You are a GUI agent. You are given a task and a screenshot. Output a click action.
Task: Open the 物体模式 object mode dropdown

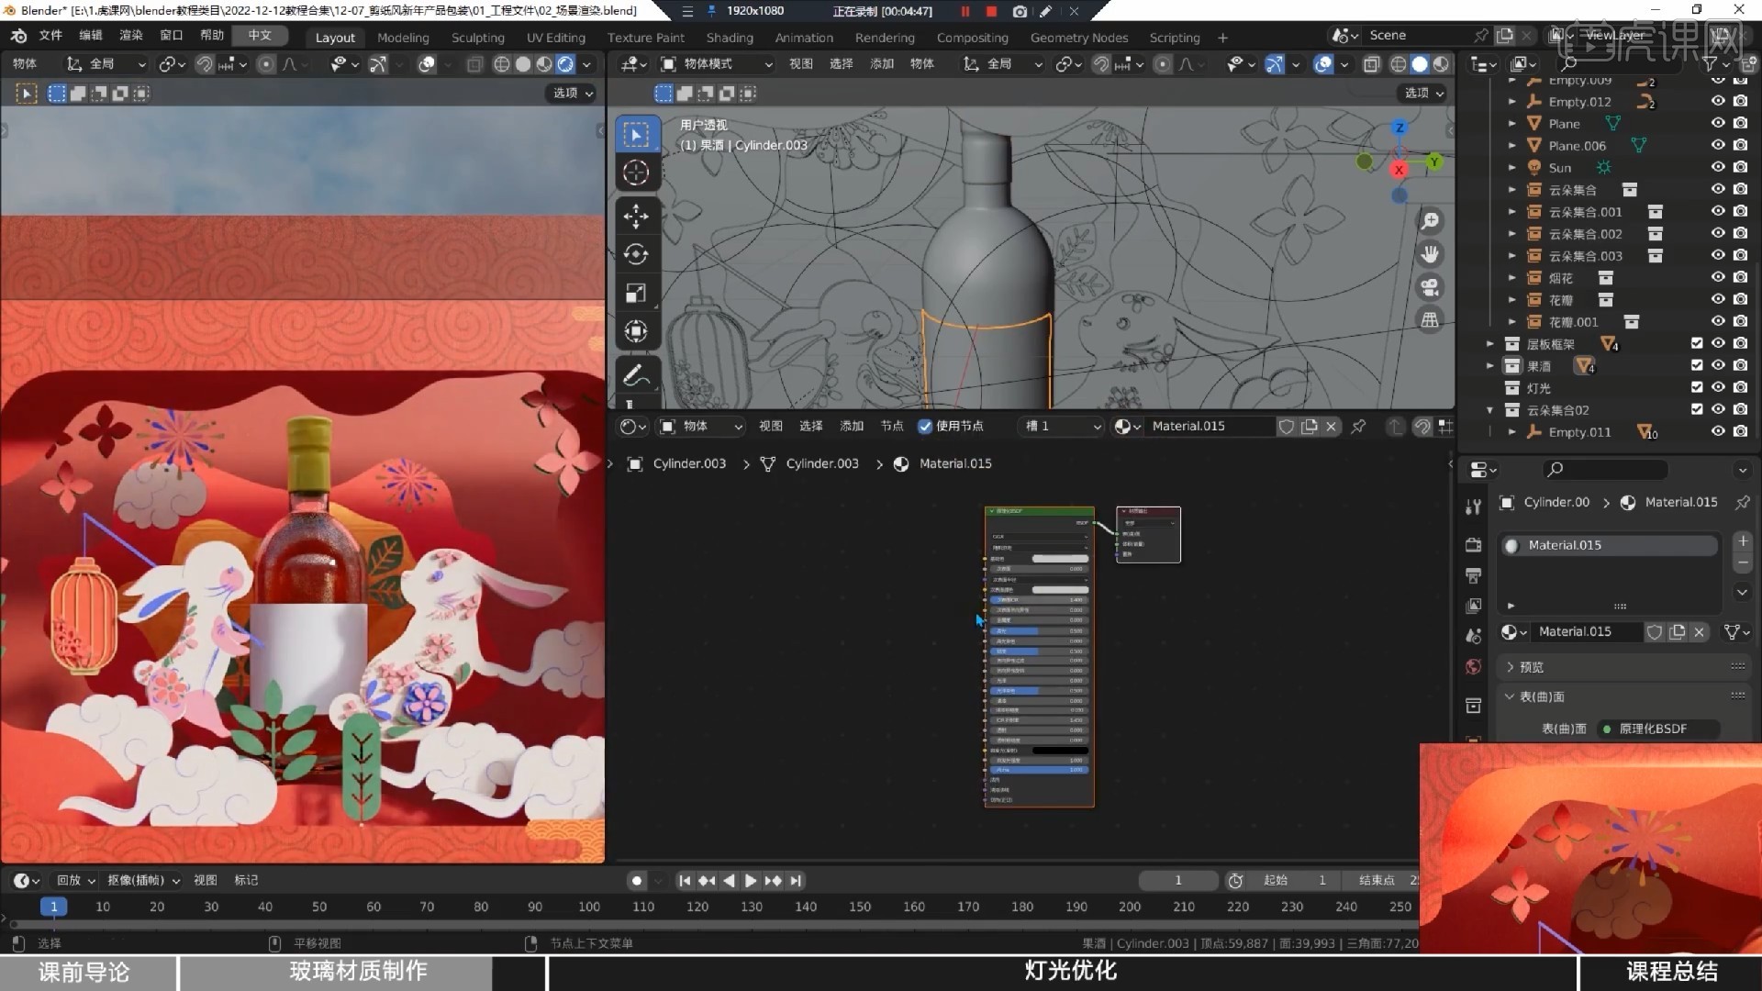pos(717,63)
